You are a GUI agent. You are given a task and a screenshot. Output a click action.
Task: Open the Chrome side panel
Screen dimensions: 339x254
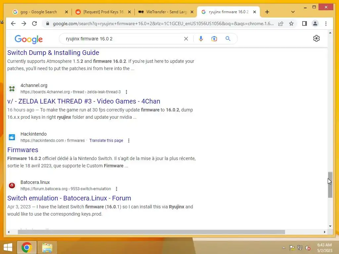[305, 23]
